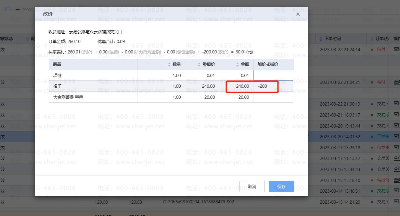Open details link for the 2023-03-20 14:01:52 order
Screen dimensions: 400x216
pyautogui.click(x=397, y=137)
